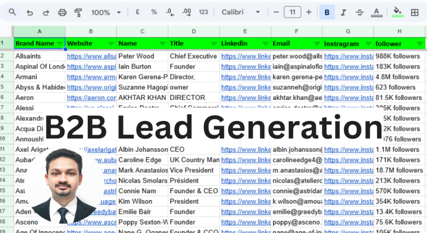The image size is (427, 233).
Task: Click the search magnifier icon in toolbar
Action: coord(13,13)
